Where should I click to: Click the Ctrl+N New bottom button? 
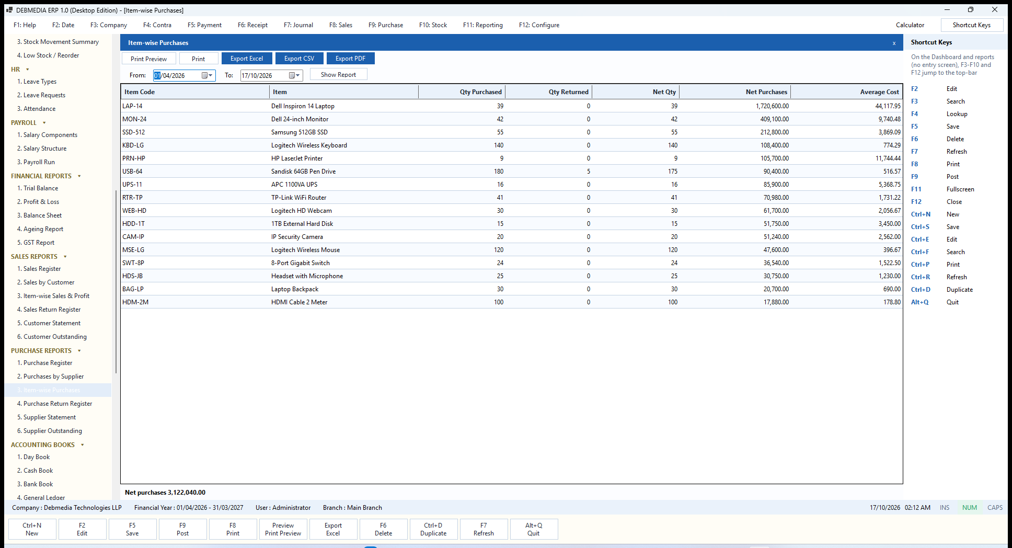32,529
